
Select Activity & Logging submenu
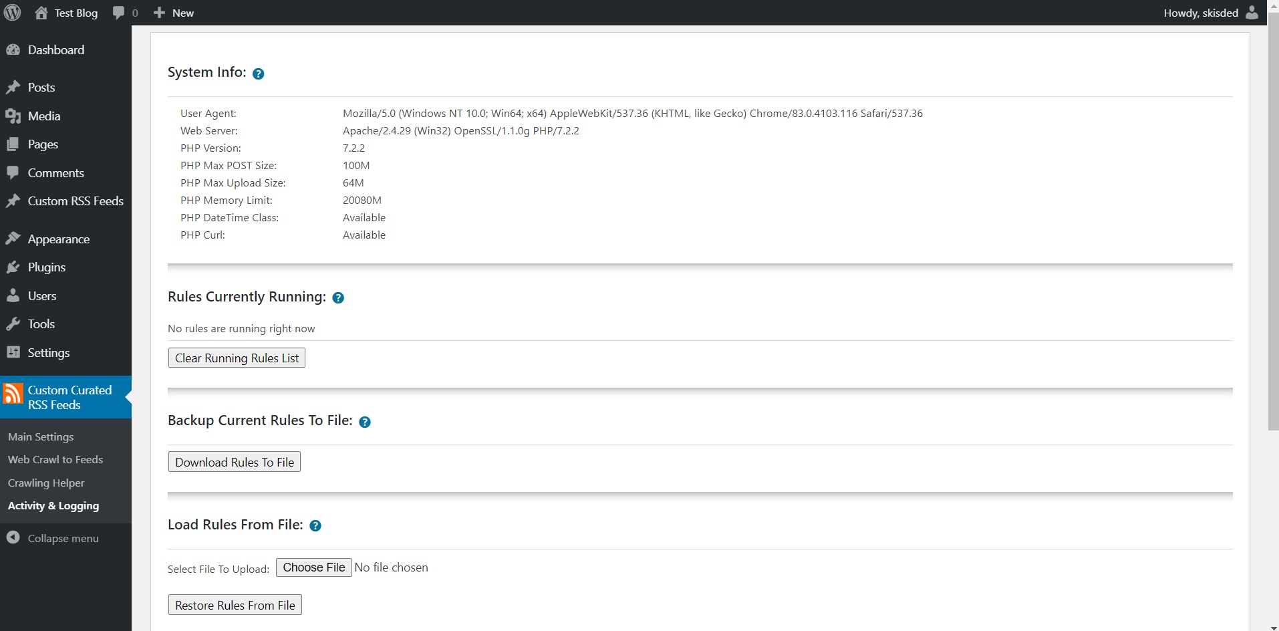53,506
